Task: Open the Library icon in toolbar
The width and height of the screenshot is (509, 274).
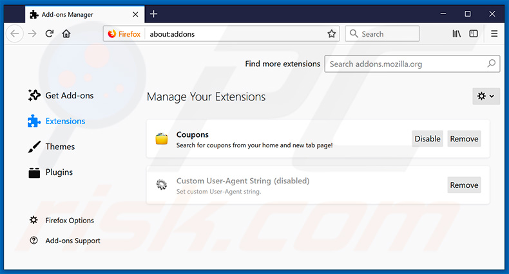Action: coord(456,34)
